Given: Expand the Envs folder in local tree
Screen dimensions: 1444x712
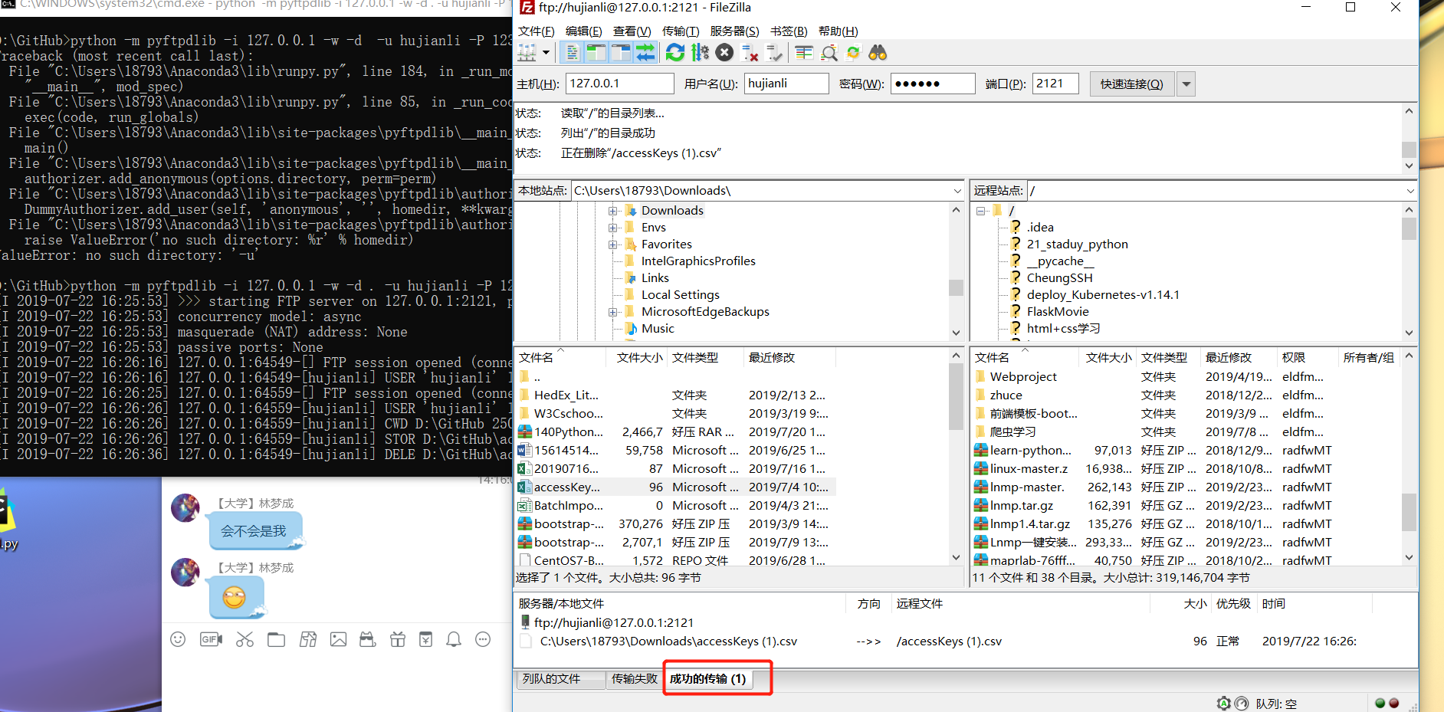Looking at the screenshot, I should coord(612,228).
